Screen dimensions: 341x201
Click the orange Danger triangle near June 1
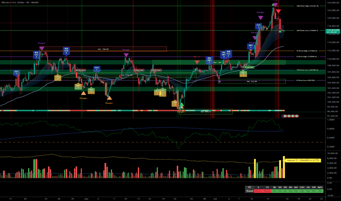[x=83, y=93]
